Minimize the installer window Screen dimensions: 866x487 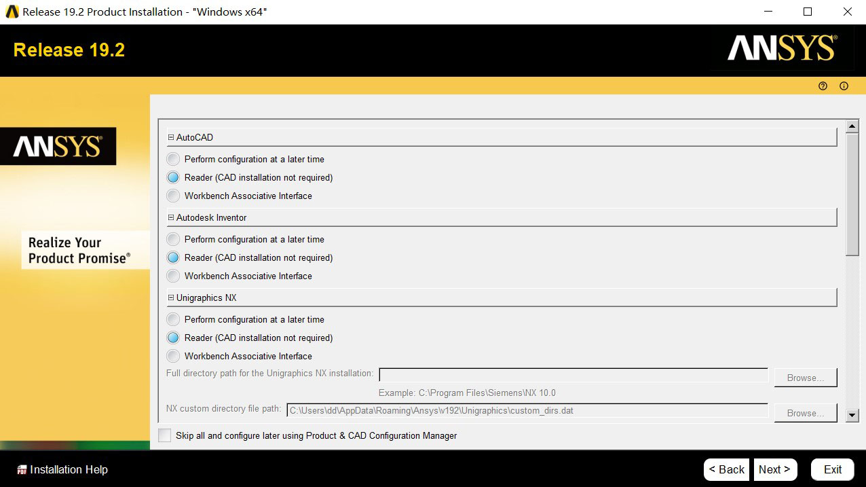point(768,12)
